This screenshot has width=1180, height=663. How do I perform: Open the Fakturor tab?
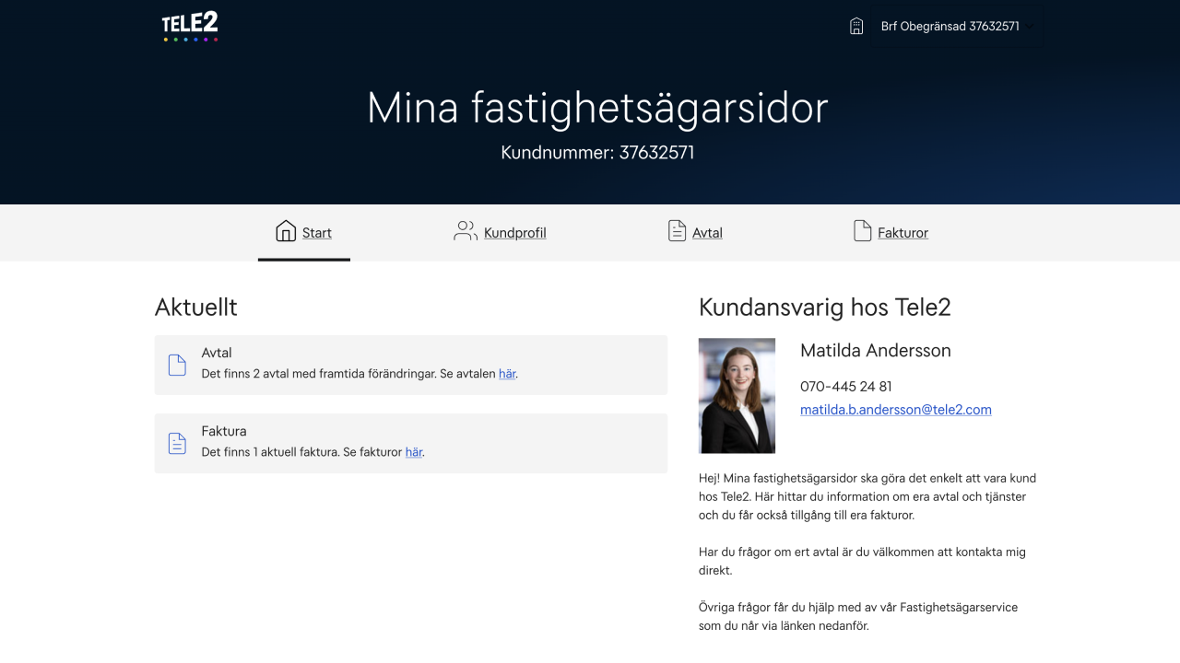click(903, 233)
